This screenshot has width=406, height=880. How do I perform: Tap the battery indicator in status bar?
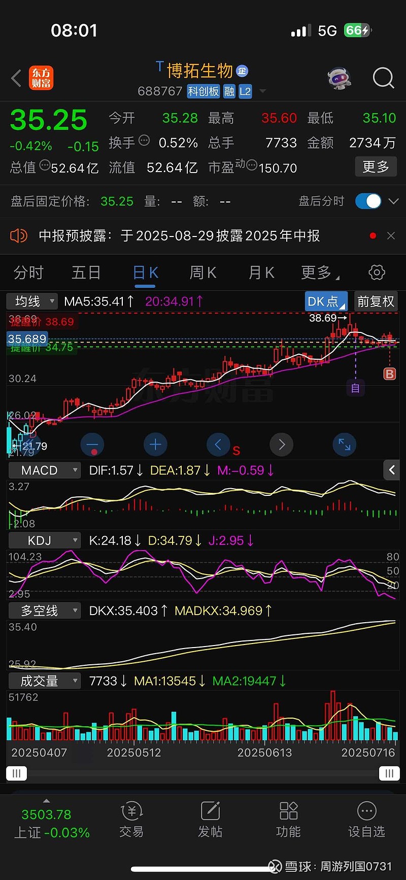click(357, 30)
